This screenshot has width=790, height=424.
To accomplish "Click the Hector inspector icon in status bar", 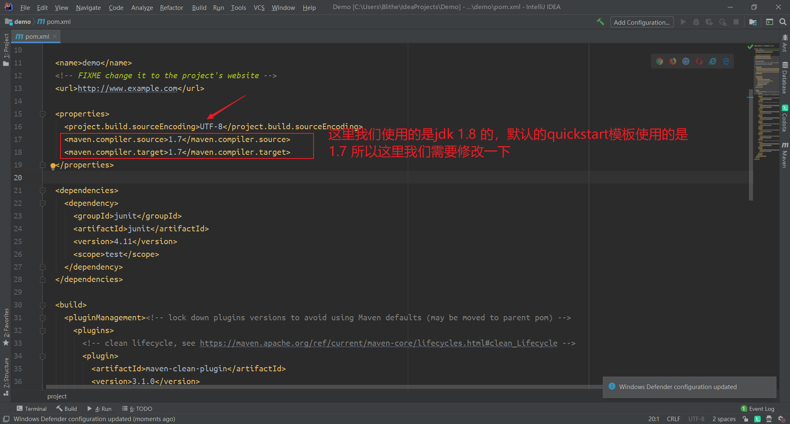I will [769, 419].
